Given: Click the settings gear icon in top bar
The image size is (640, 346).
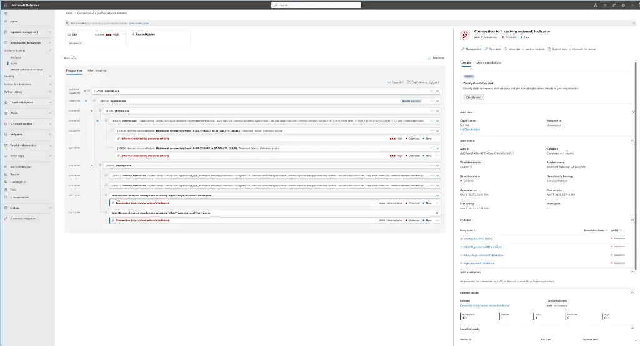Looking at the screenshot, I should point(623,5).
